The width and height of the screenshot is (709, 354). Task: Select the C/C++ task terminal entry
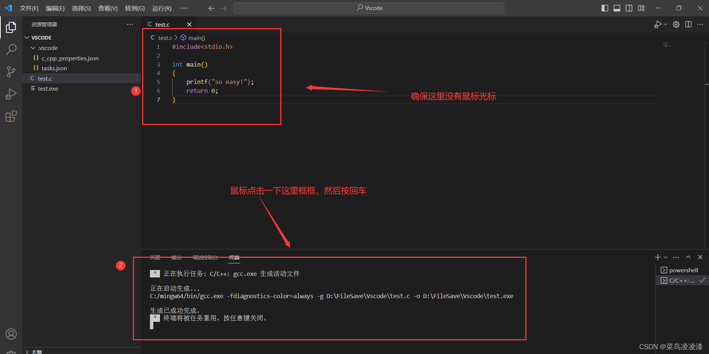point(682,280)
